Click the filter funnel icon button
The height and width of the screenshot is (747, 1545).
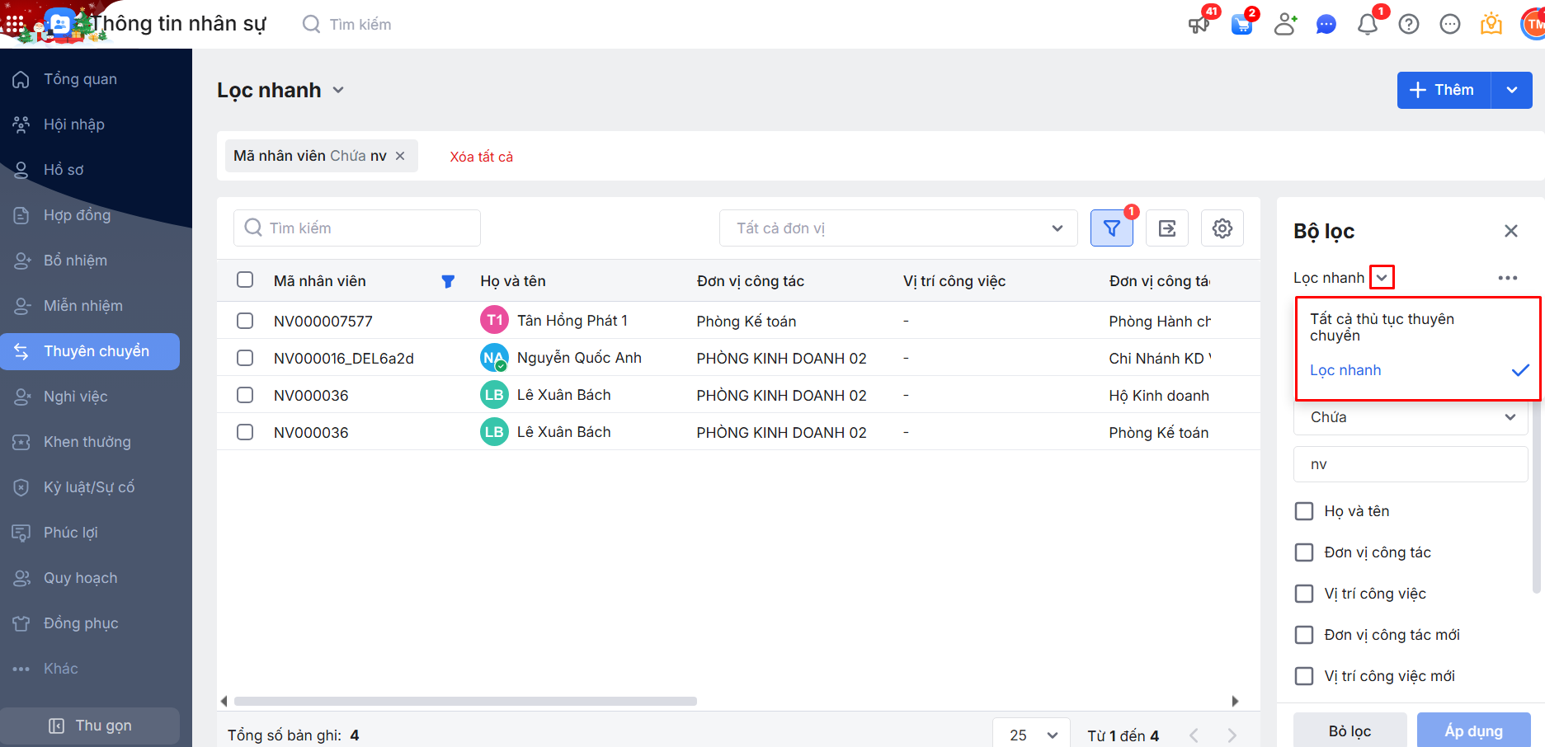[1111, 228]
